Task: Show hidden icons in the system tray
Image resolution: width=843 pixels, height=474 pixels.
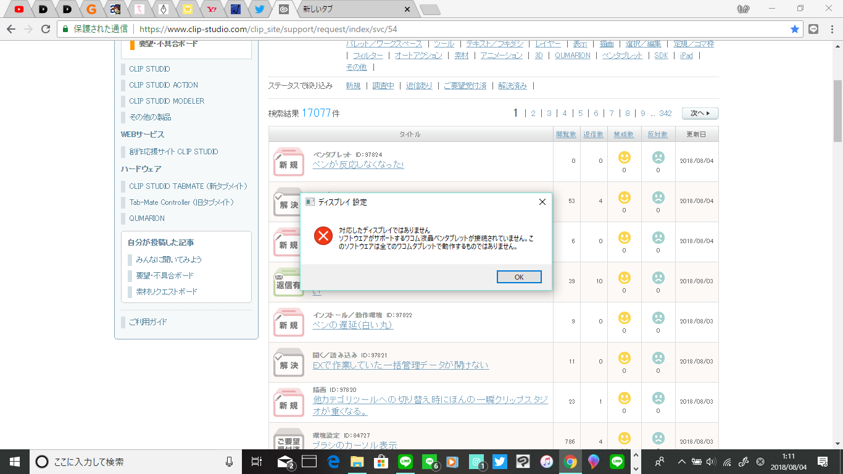Action: (x=681, y=461)
